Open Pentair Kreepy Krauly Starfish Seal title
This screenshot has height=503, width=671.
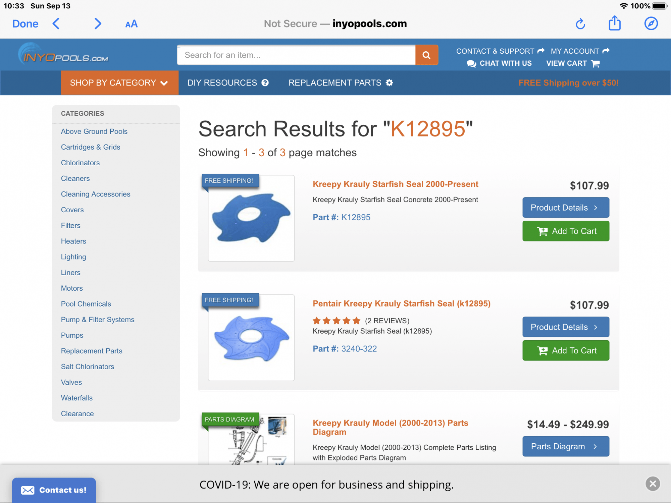tap(401, 303)
